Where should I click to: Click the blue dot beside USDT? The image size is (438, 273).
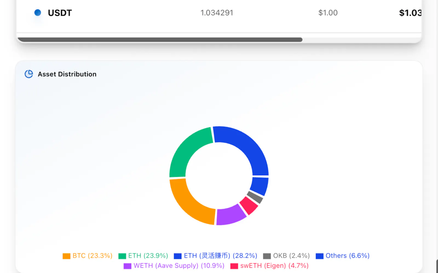coord(38,13)
